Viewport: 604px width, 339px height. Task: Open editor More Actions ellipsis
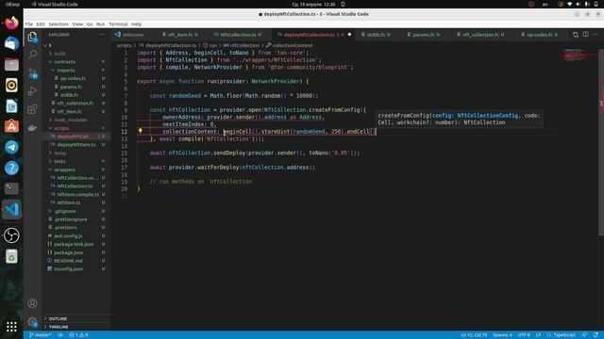pos(596,34)
